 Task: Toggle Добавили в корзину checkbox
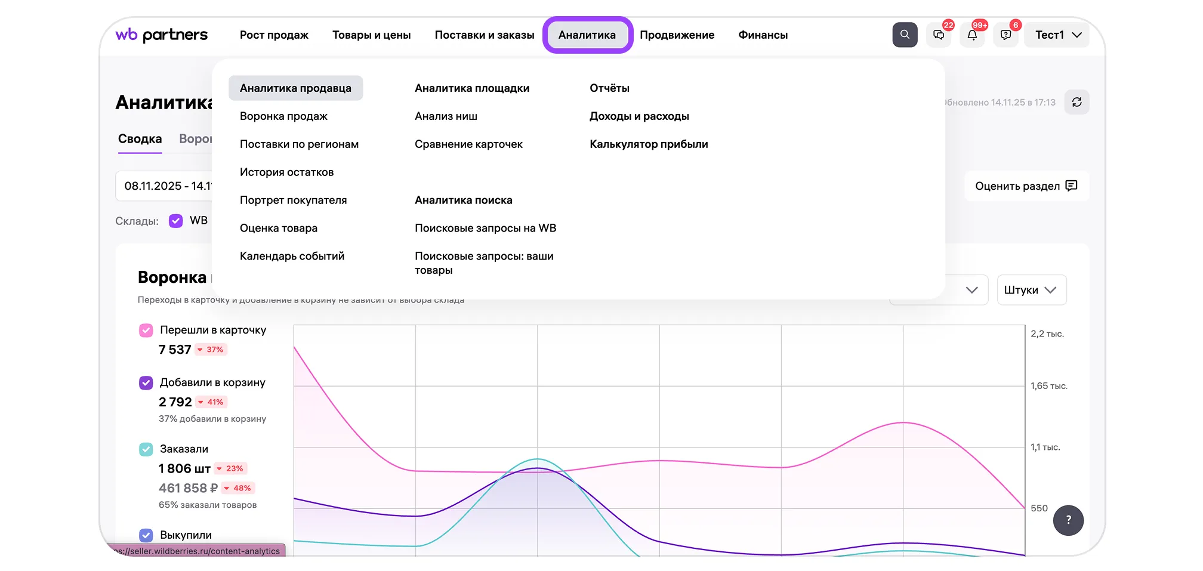point(146,383)
